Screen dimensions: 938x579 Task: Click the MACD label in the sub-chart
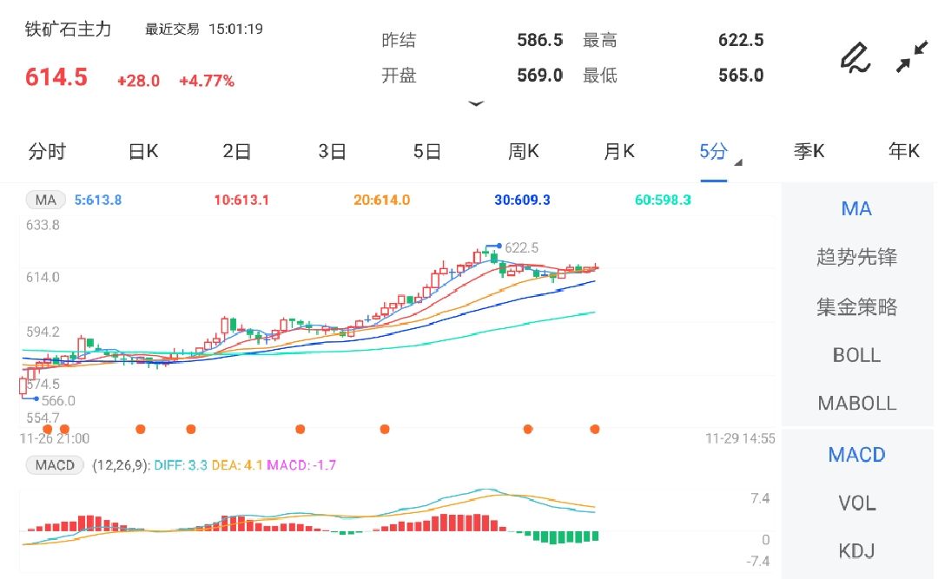click(54, 465)
